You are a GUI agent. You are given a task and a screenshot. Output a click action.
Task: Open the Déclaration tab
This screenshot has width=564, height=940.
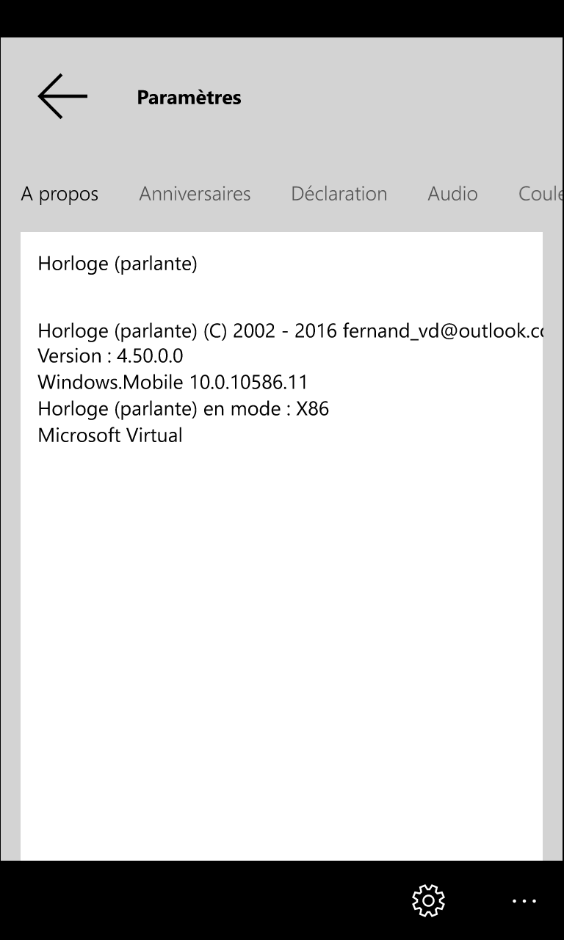339,194
